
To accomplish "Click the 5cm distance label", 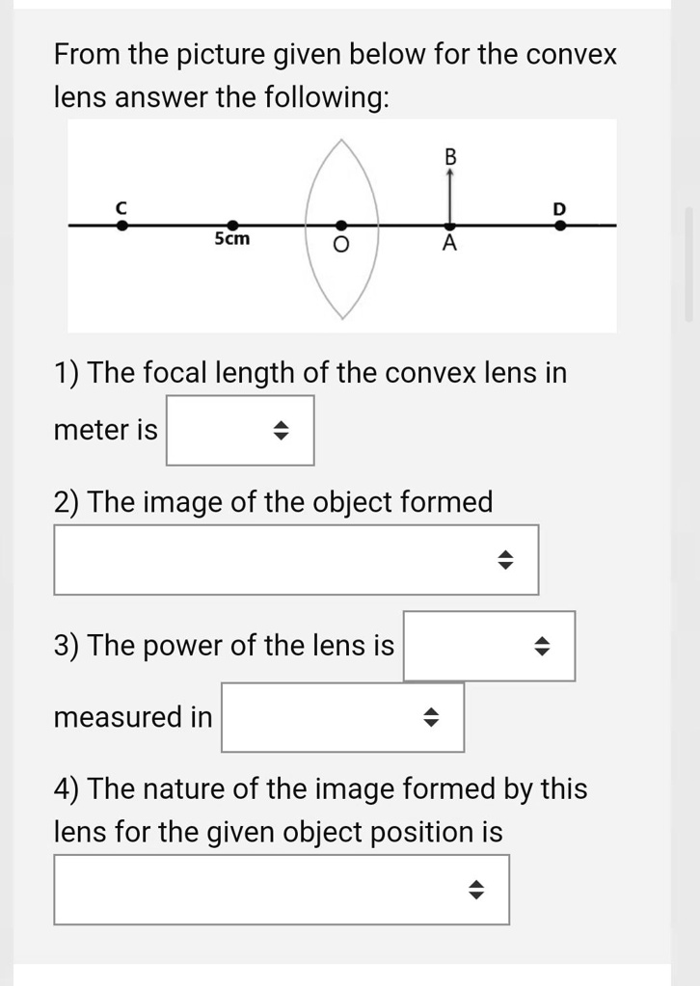I will [230, 238].
